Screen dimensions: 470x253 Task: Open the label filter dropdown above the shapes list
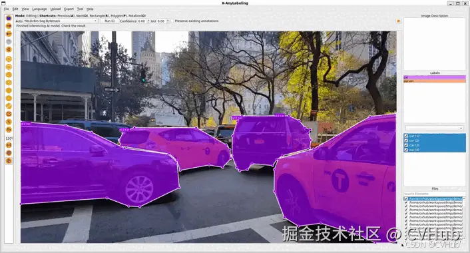[x=434, y=128]
